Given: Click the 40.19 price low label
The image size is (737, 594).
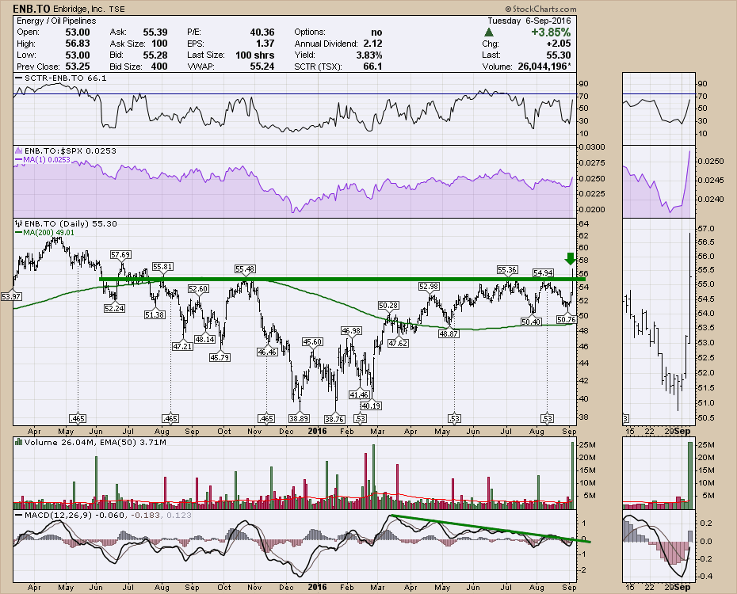Looking at the screenshot, I should [371, 406].
